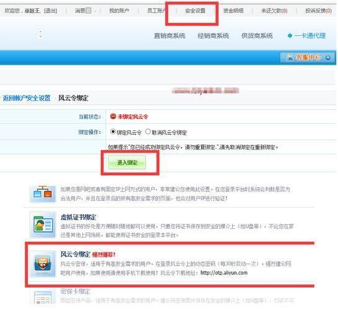The width and height of the screenshot is (338, 310).
Task: Open the http://otp.aliyun.com download link
Action: click(x=224, y=273)
